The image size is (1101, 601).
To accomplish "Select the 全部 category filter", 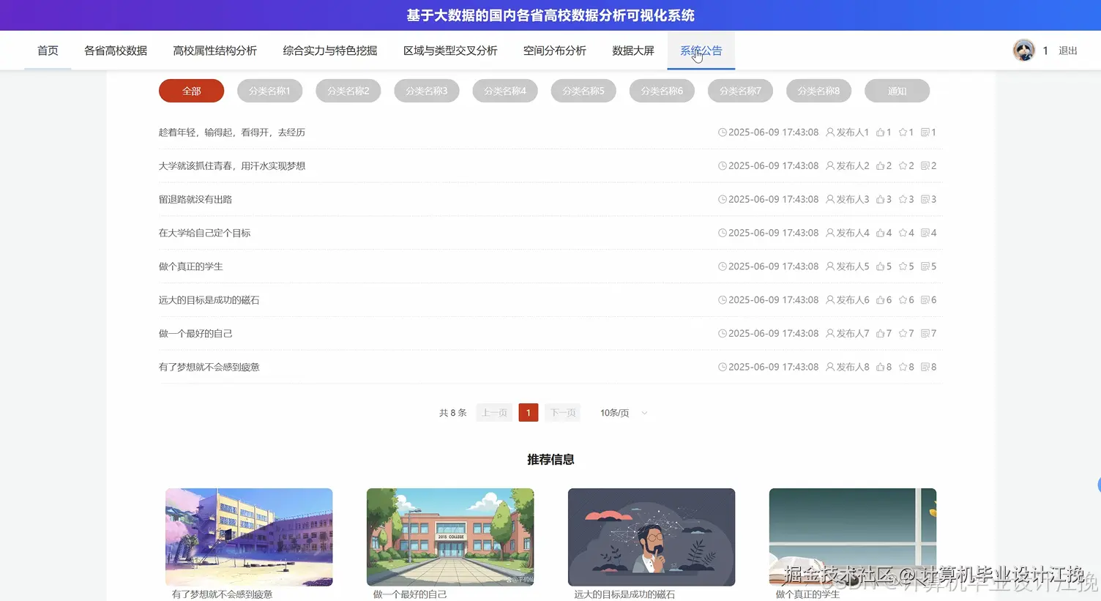I will coord(192,91).
